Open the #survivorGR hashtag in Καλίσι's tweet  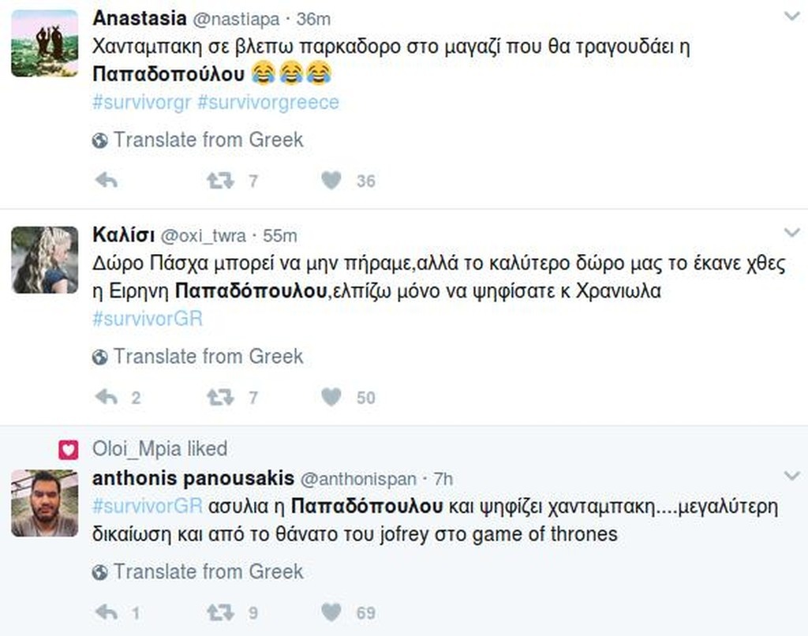(x=148, y=319)
